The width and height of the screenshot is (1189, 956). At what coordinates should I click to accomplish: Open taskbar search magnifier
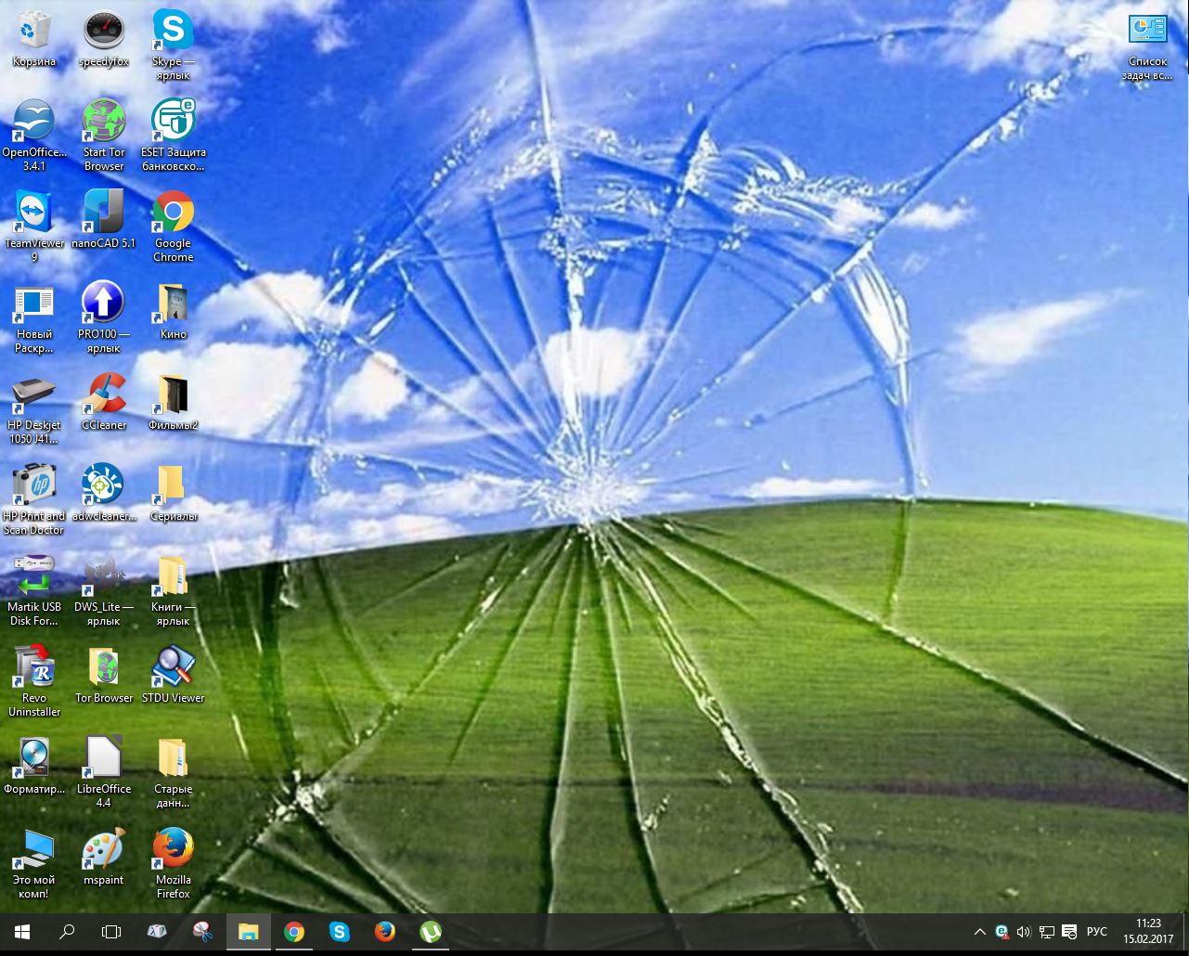pos(67,932)
